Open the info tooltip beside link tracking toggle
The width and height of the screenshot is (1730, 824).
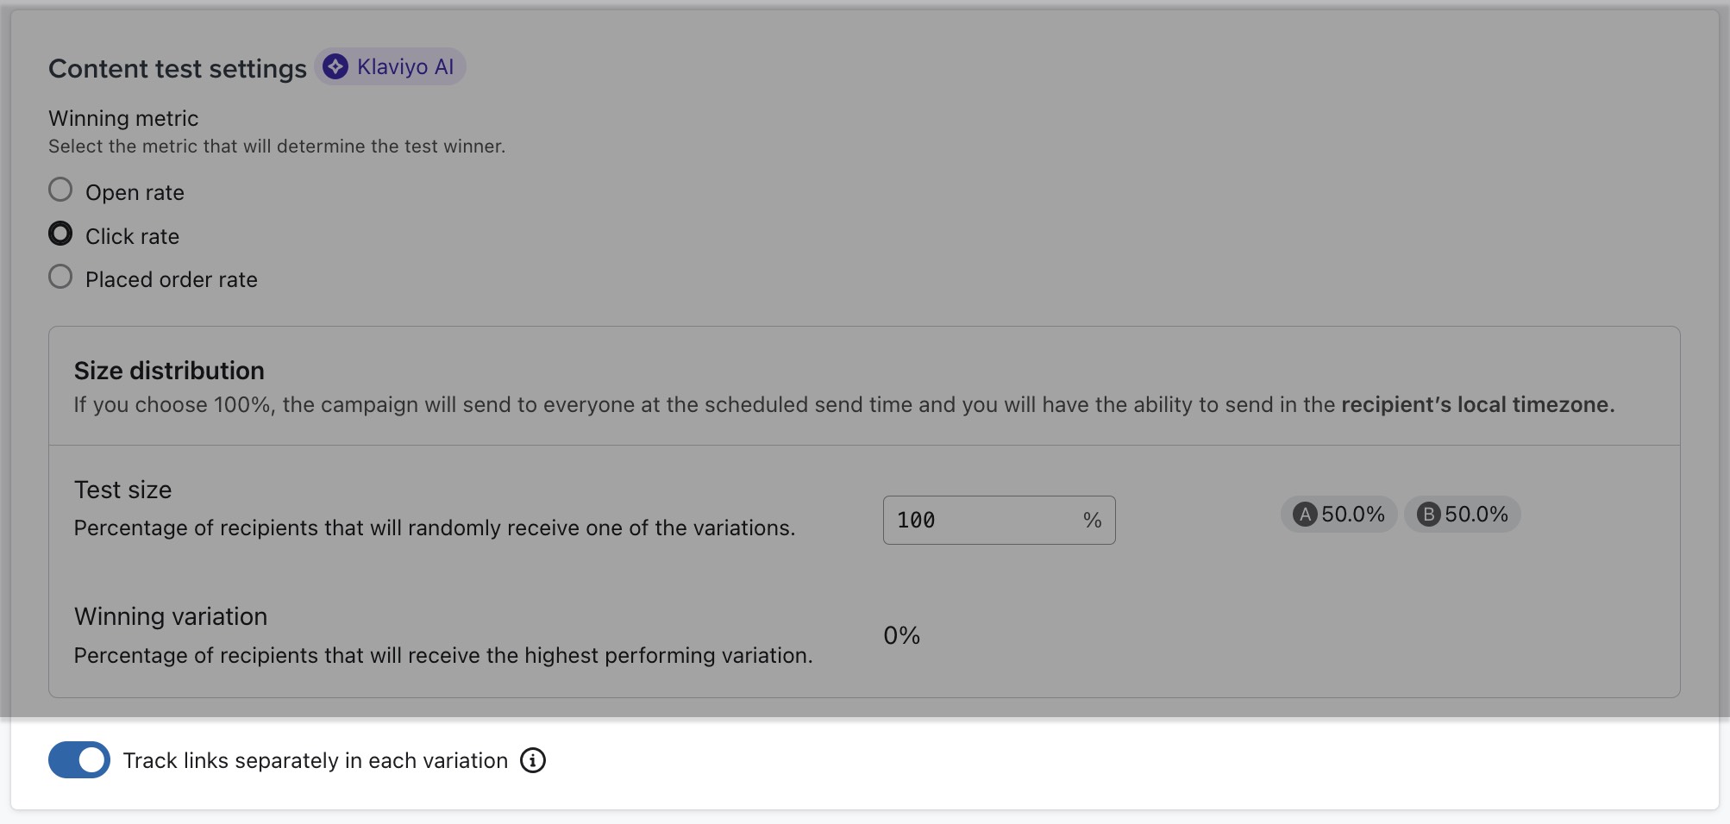tap(533, 760)
